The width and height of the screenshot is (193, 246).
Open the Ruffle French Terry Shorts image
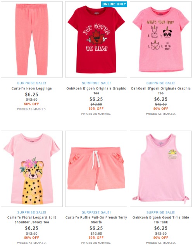click(x=96, y=169)
